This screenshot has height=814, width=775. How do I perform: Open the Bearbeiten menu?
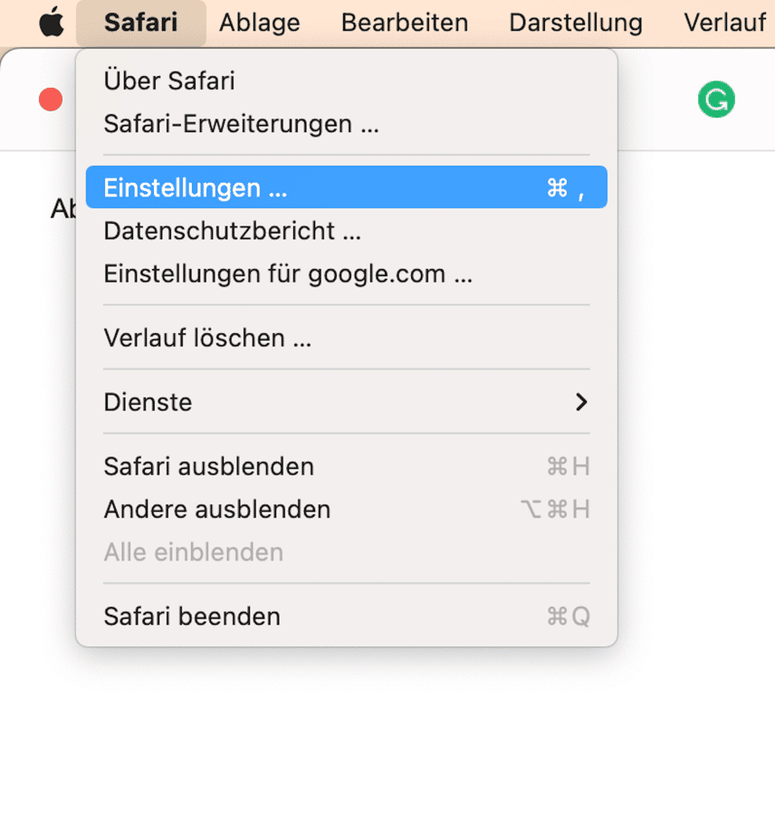pyautogui.click(x=405, y=23)
